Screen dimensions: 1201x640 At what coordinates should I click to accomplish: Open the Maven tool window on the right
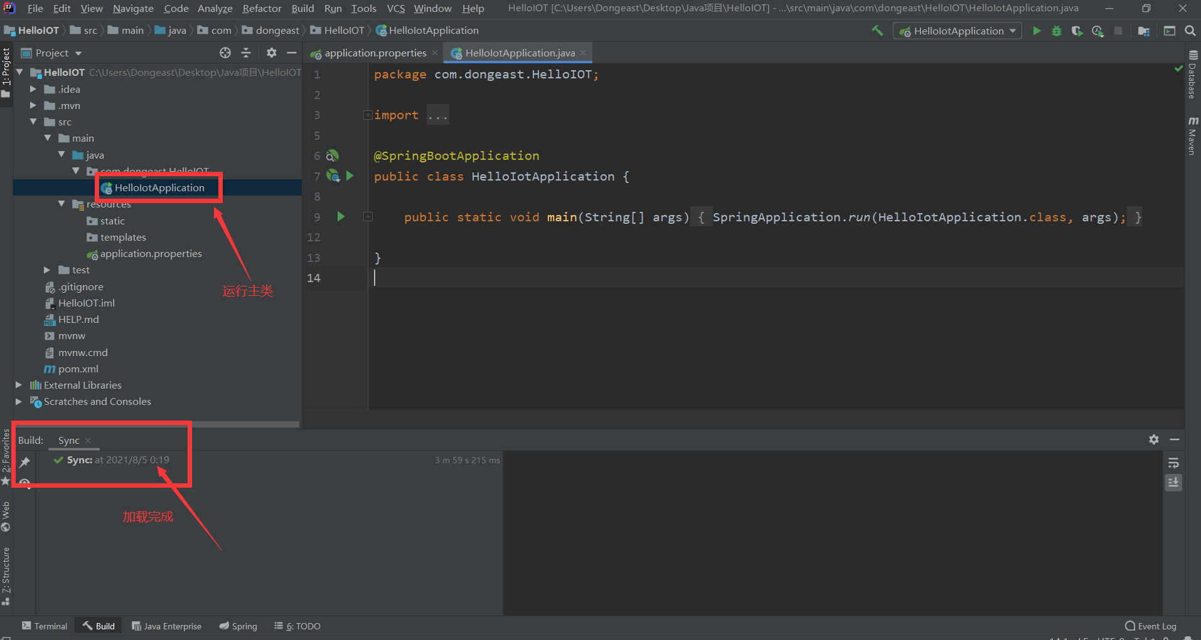coord(1193,135)
